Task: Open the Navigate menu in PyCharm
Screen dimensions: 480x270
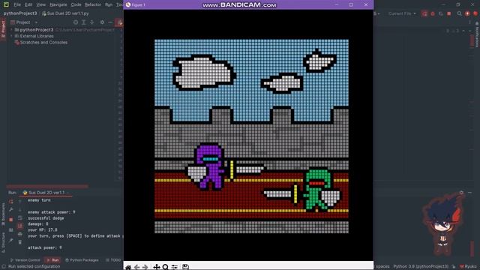Action: (58, 4)
